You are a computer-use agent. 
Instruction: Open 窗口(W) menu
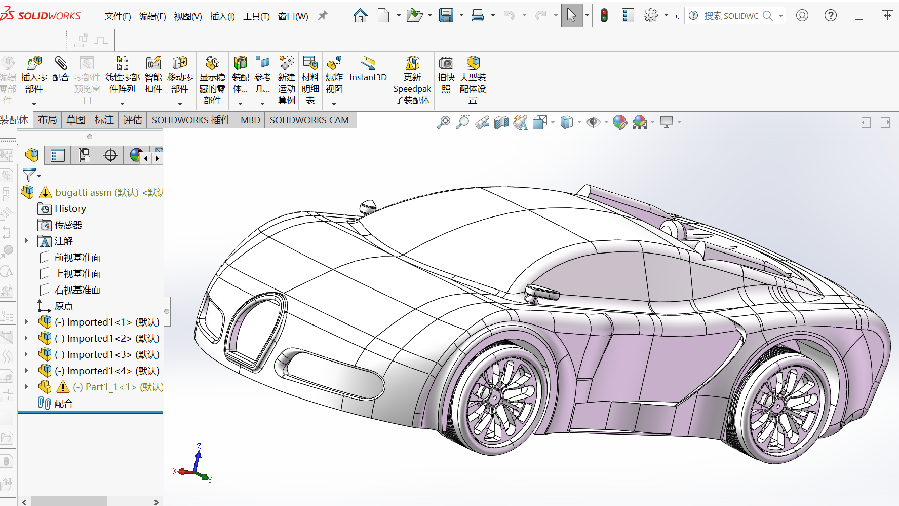coord(293,16)
